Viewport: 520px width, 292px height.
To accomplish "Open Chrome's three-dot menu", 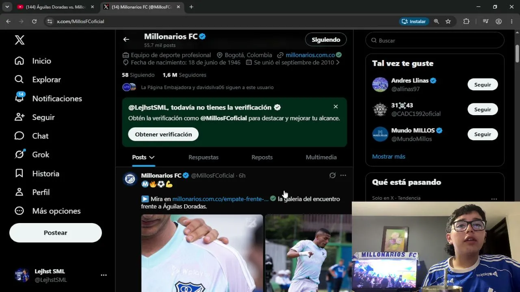I will [511, 21].
